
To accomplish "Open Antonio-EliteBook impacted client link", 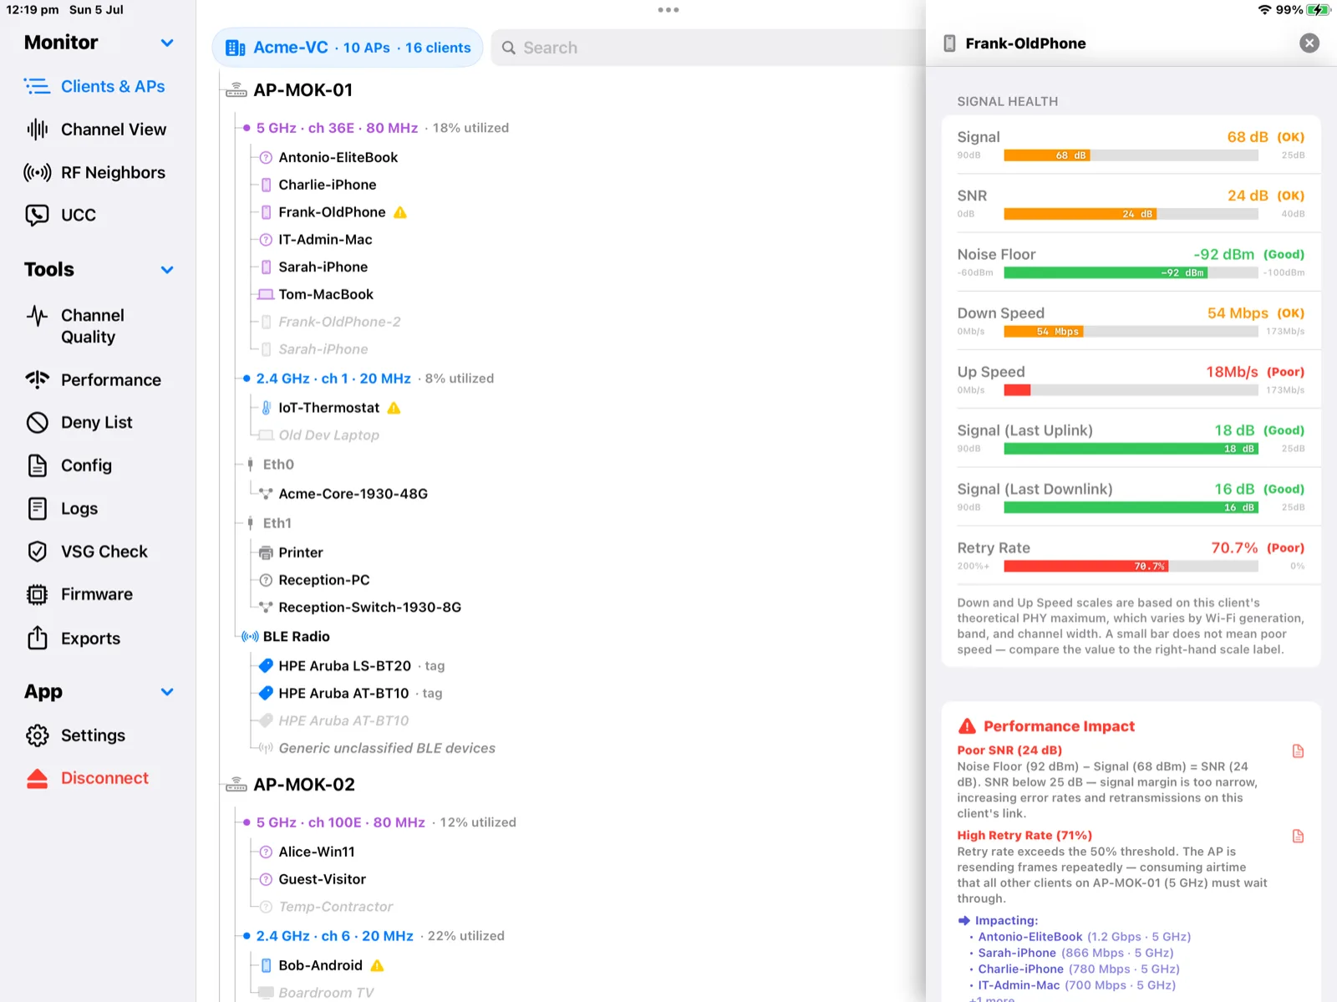I will pos(1029,937).
